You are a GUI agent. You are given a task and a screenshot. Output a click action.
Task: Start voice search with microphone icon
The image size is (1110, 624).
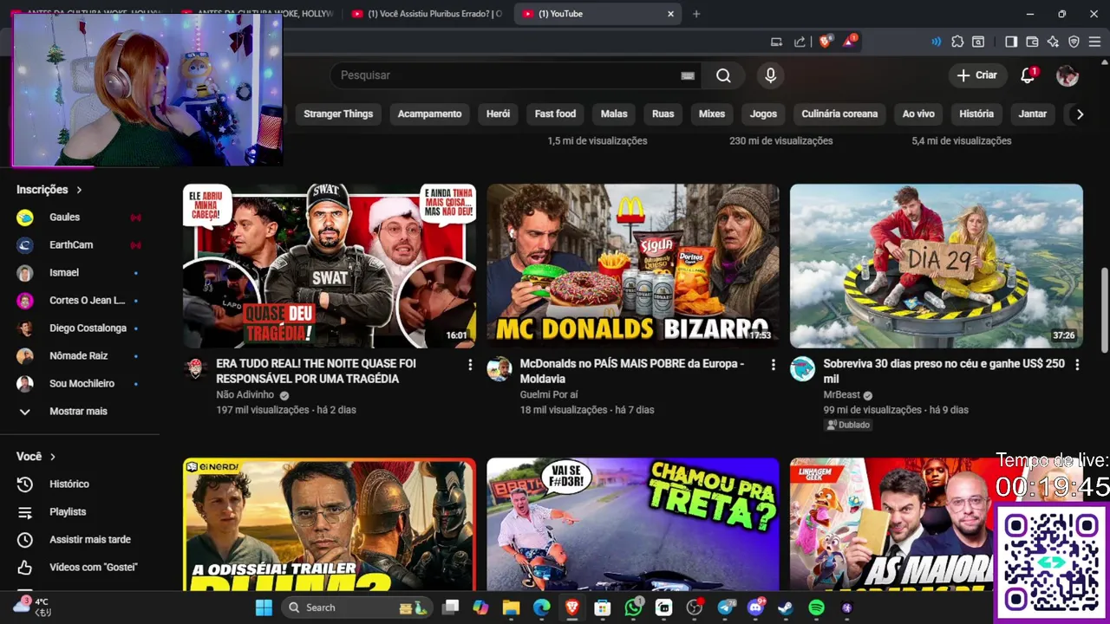pyautogui.click(x=770, y=75)
